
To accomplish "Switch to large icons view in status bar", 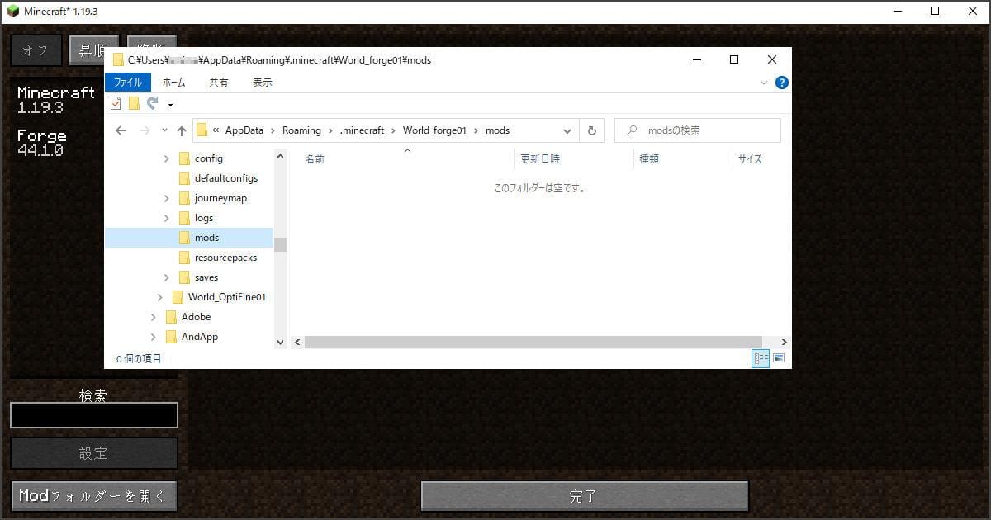I will pyautogui.click(x=778, y=358).
